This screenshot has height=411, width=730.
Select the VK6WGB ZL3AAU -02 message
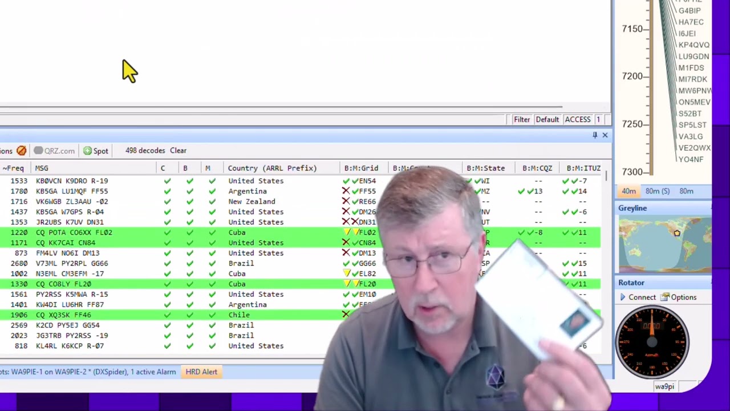tap(72, 202)
